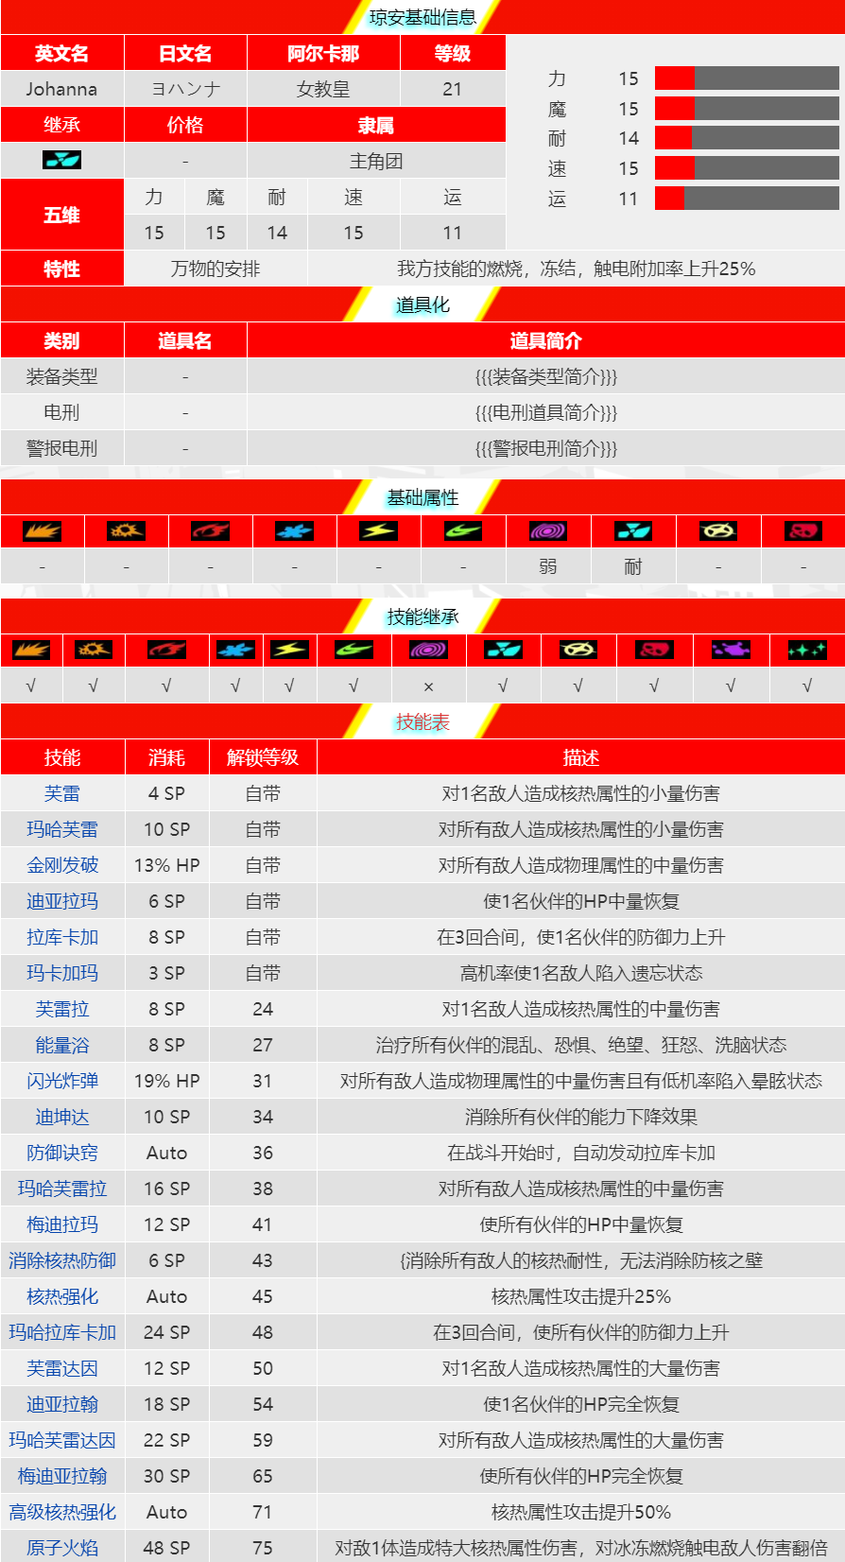Click the 弱 weakness cell in 基础属性

(548, 566)
